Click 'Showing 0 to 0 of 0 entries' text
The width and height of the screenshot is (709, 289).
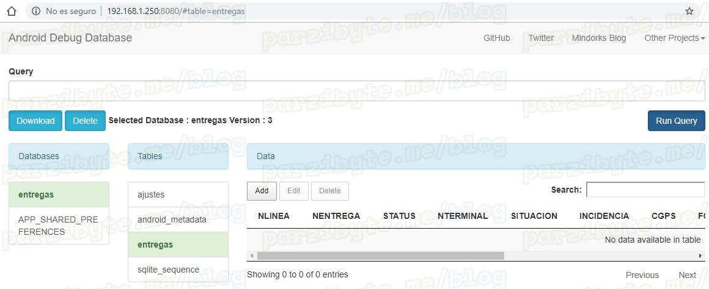[298, 274]
